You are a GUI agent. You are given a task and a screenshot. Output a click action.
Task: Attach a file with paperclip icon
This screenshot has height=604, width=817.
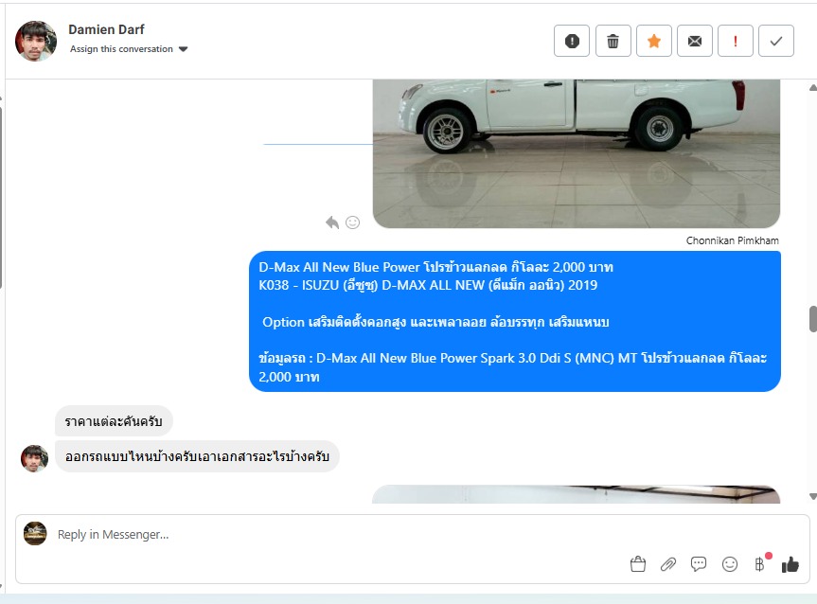[668, 564]
